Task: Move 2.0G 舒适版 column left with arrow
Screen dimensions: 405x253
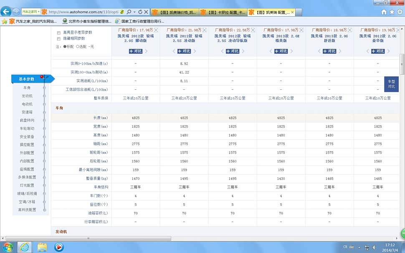Action: pos(319,51)
